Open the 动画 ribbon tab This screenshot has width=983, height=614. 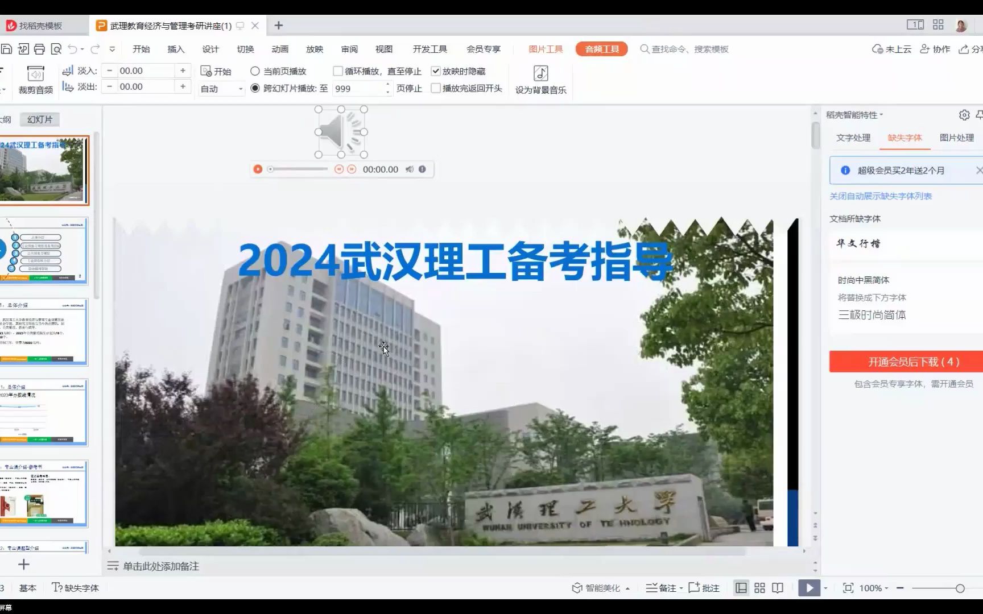pos(280,49)
